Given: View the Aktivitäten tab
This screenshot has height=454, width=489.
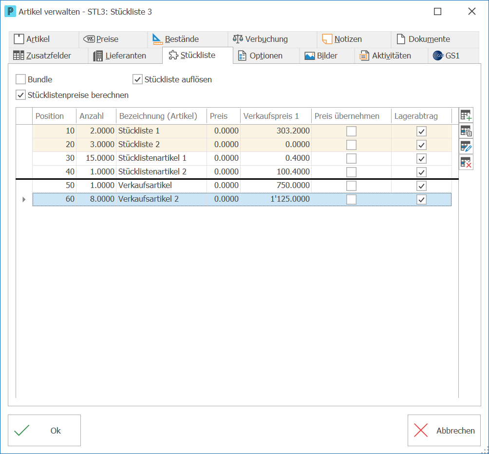Looking at the screenshot, I should pyautogui.click(x=392, y=56).
